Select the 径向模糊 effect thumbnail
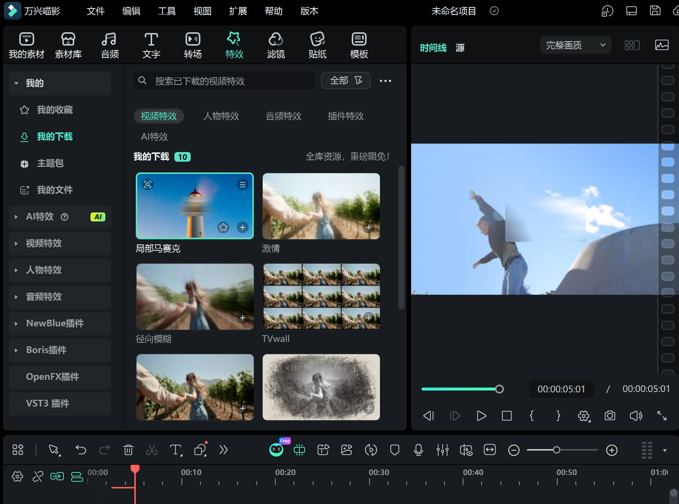Viewport: 679px width, 504px height. click(x=195, y=296)
